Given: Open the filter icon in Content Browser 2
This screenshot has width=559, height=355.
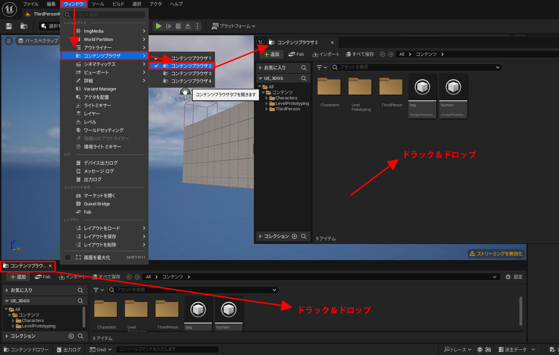Looking at the screenshot, I should click(x=320, y=67).
